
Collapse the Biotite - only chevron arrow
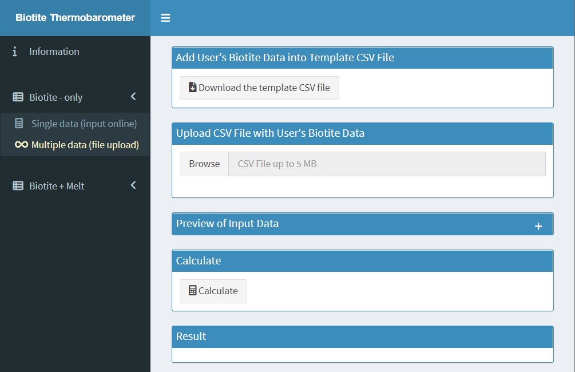point(133,97)
